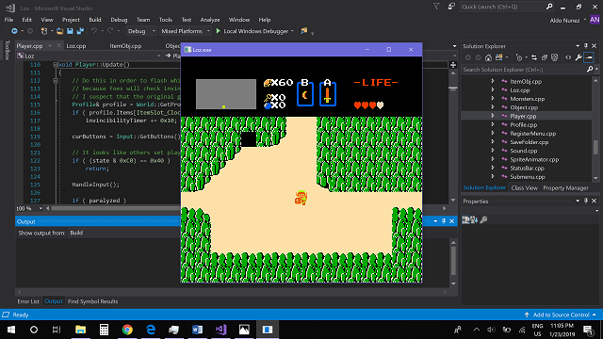Expand the Player.cpp tree node
This screenshot has height=339, width=603.
[x=493, y=116]
